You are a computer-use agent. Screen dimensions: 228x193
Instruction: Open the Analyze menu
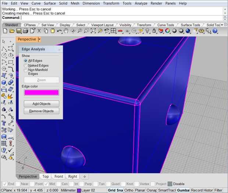141,3
